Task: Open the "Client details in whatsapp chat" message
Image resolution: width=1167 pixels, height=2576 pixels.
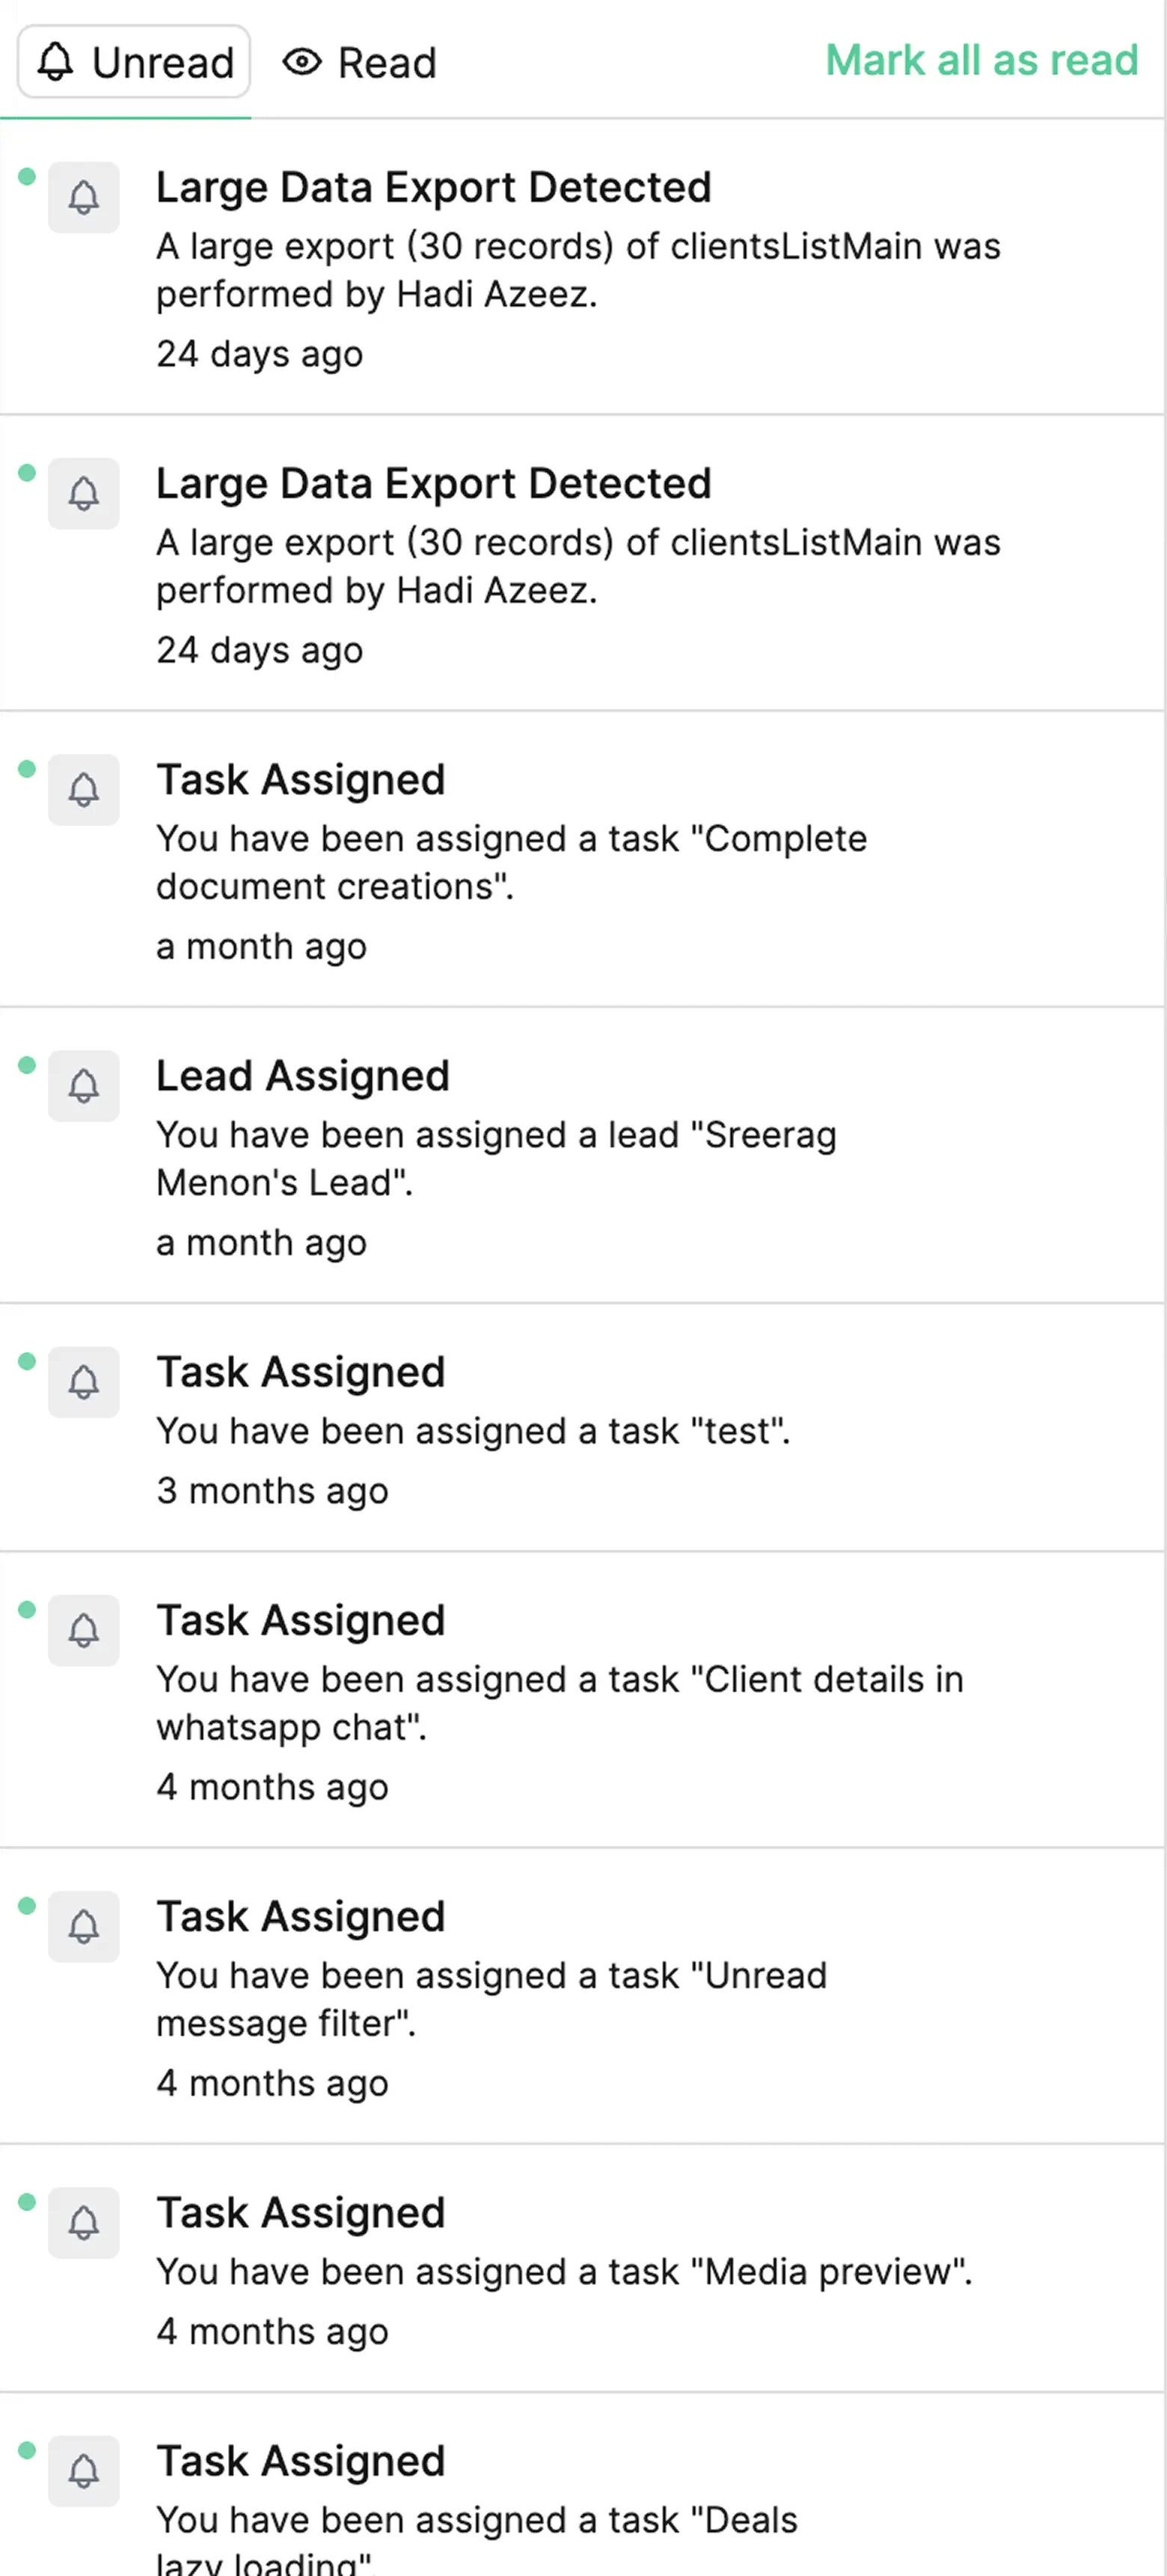Action: click(559, 1702)
